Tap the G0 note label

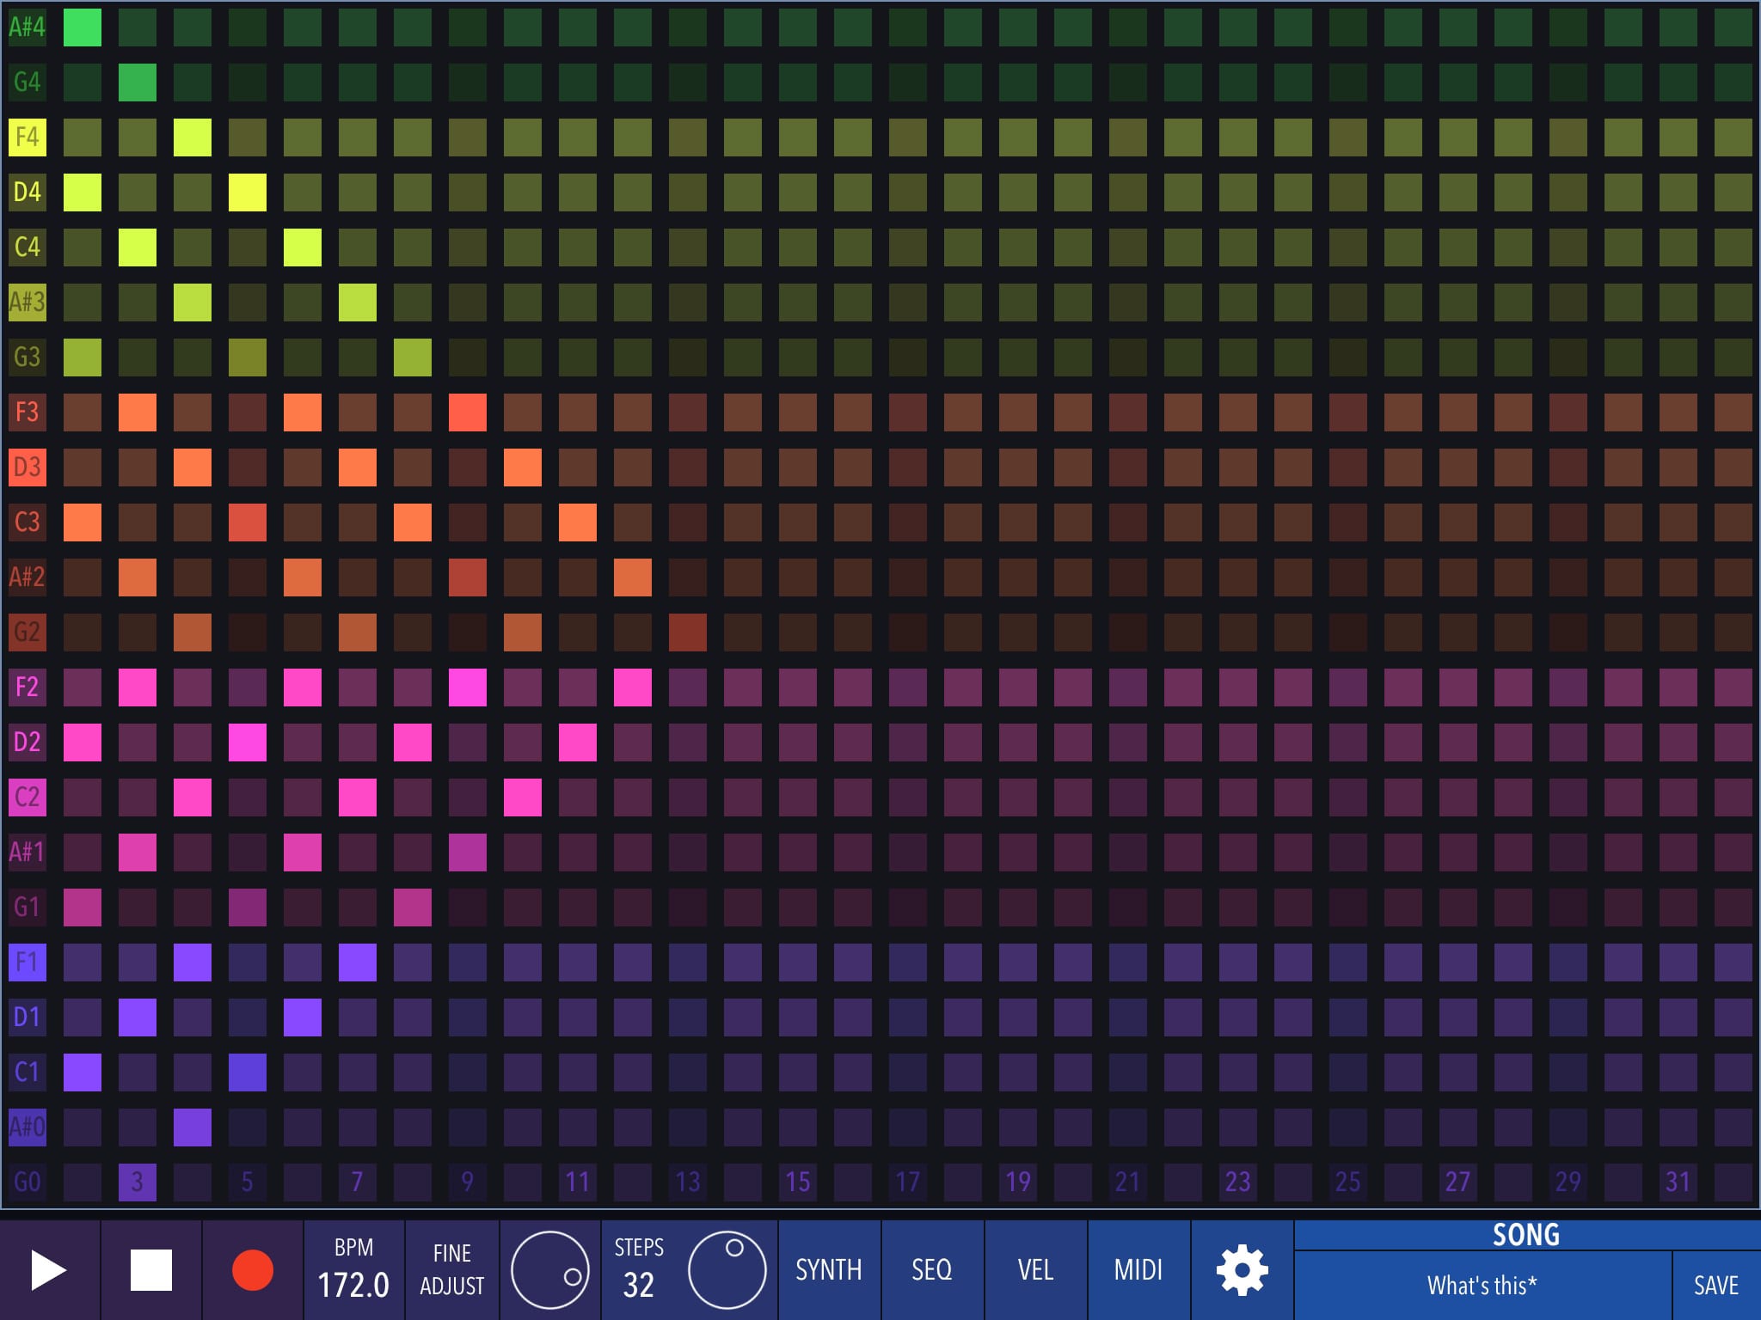28,1182
